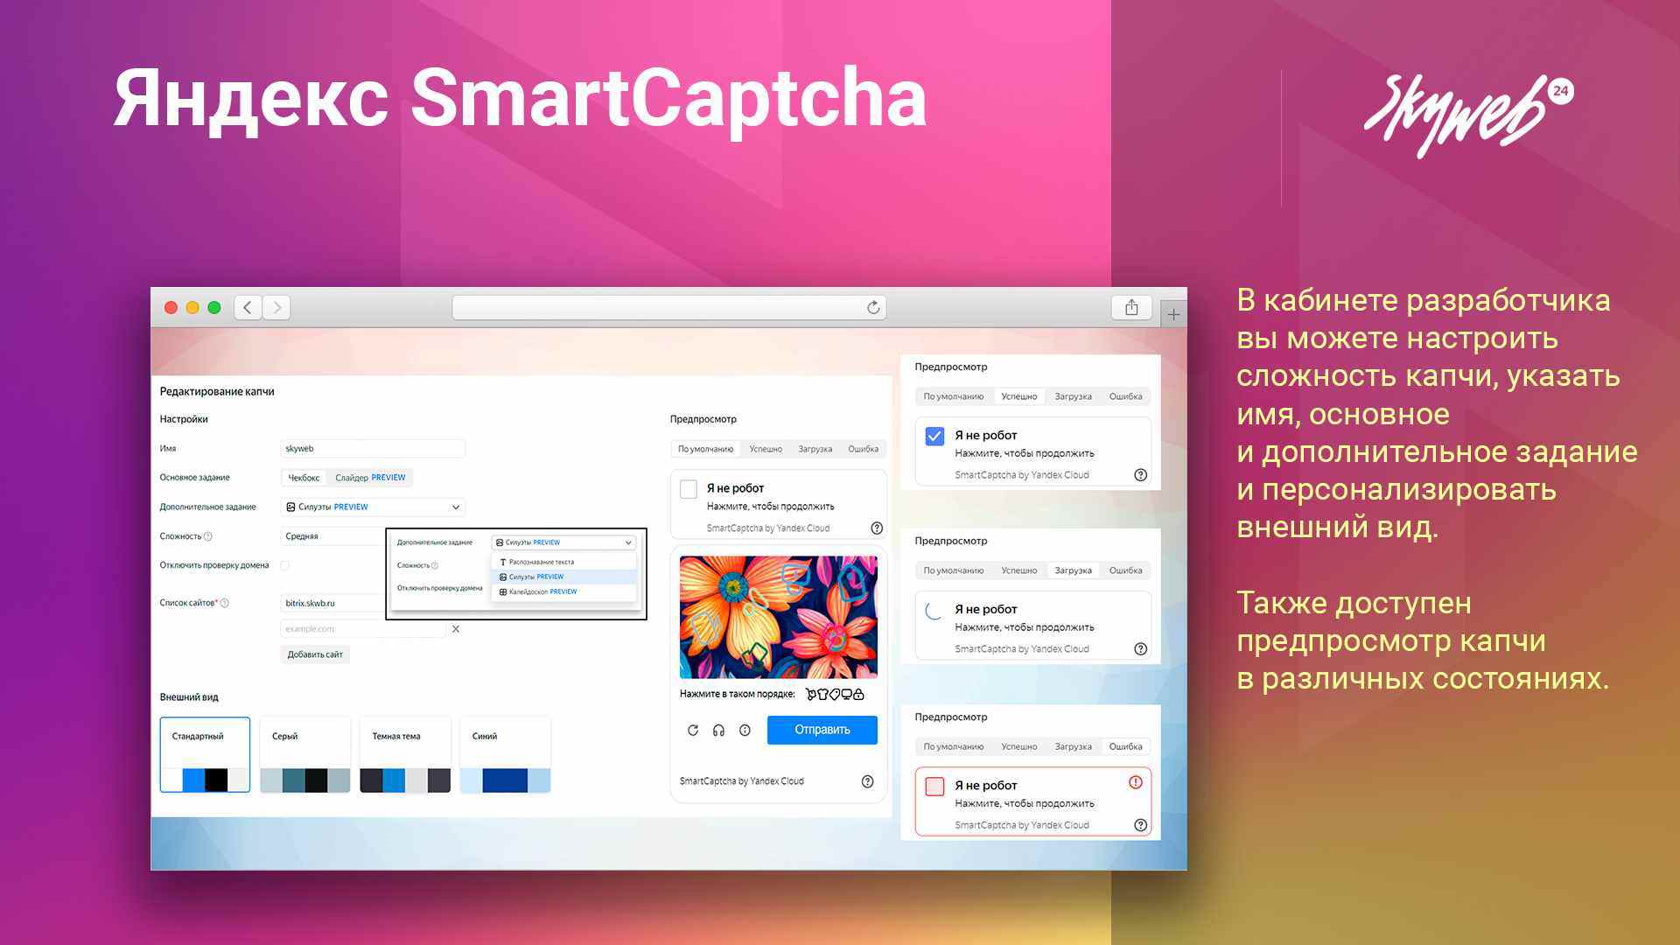Click the help icon in the loading captcha
Image resolution: width=1680 pixels, height=945 pixels.
[x=1140, y=649]
